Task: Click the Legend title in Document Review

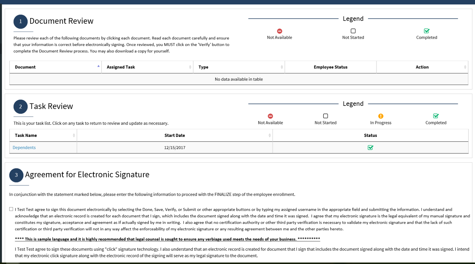Action: (x=353, y=19)
